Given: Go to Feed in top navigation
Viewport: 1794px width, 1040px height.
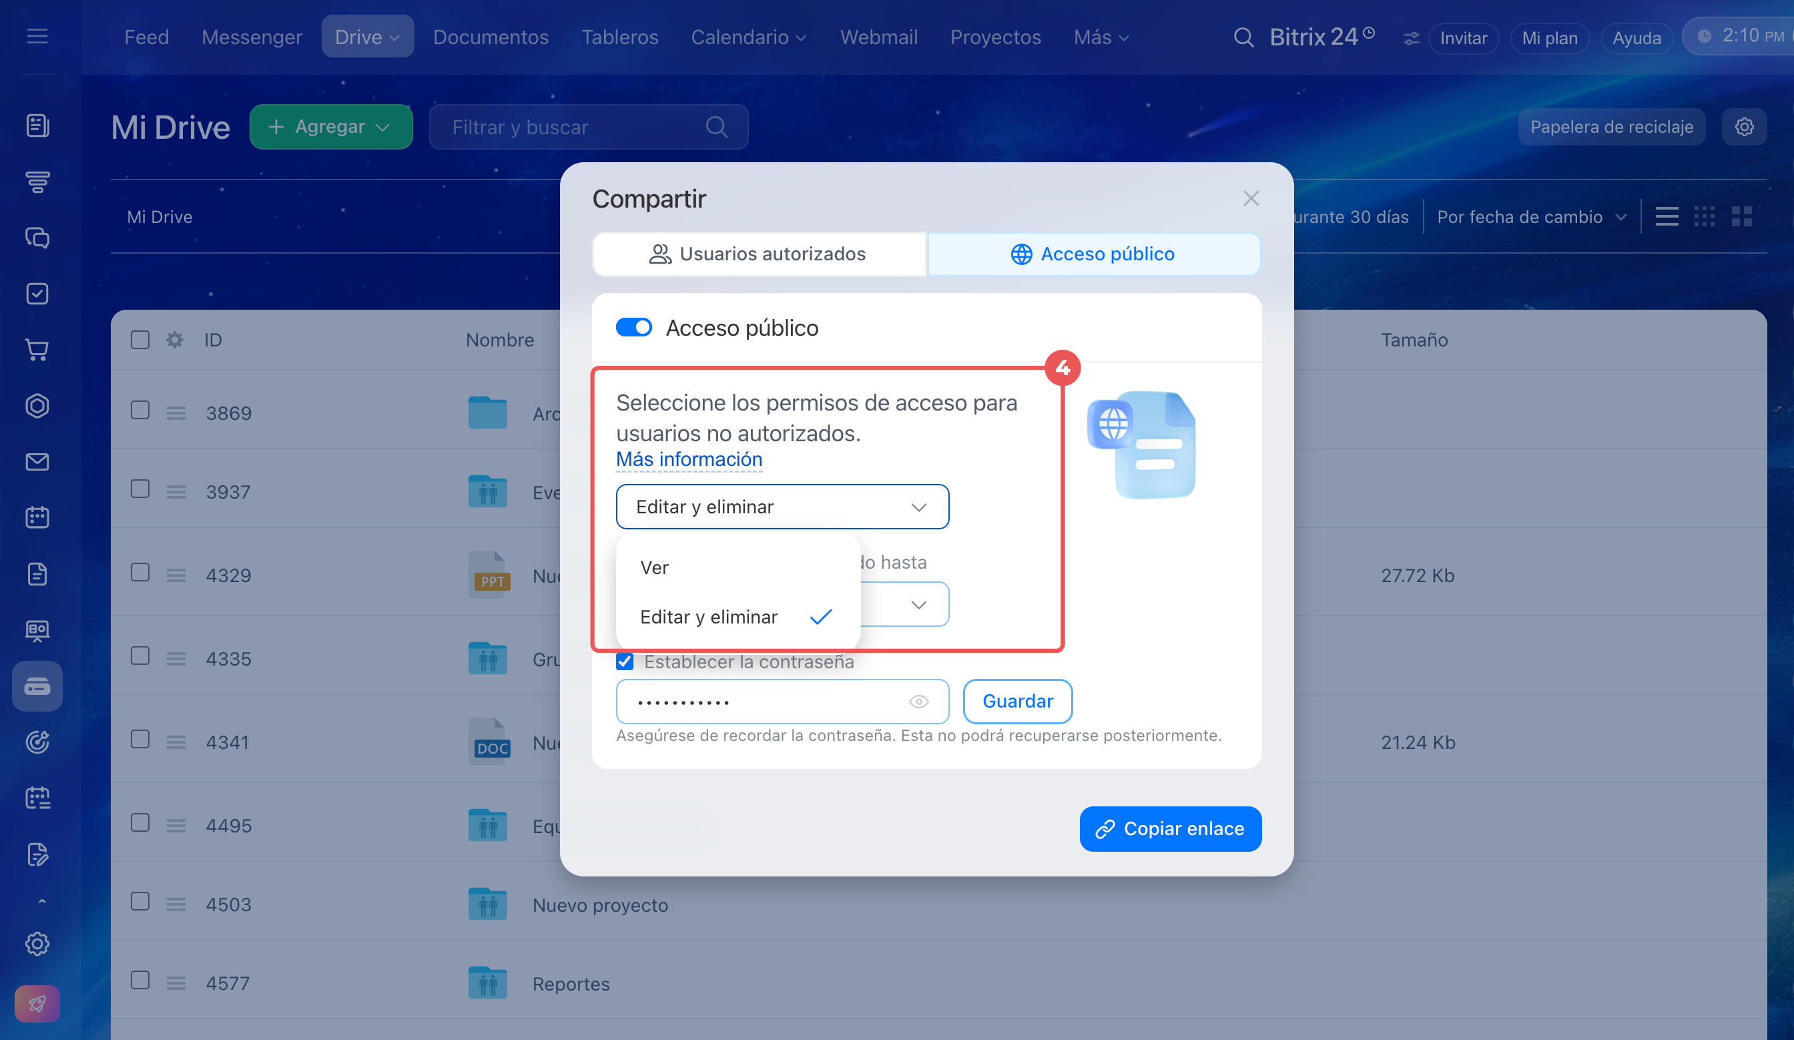Looking at the screenshot, I should [x=147, y=37].
